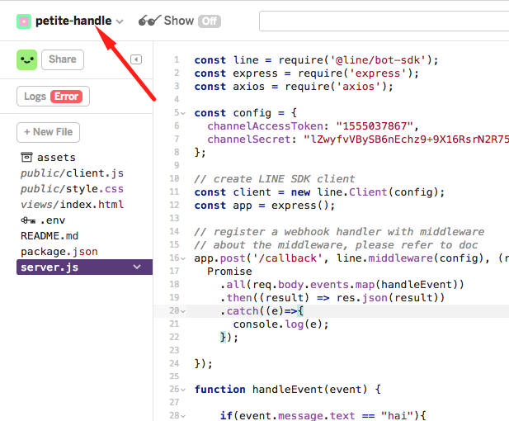
Task: Click the Share button
Action: pos(63,59)
